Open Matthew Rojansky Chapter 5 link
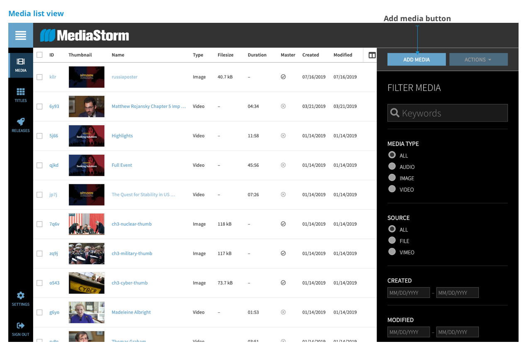The height and width of the screenshot is (356, 531). [x=149, y=106]
